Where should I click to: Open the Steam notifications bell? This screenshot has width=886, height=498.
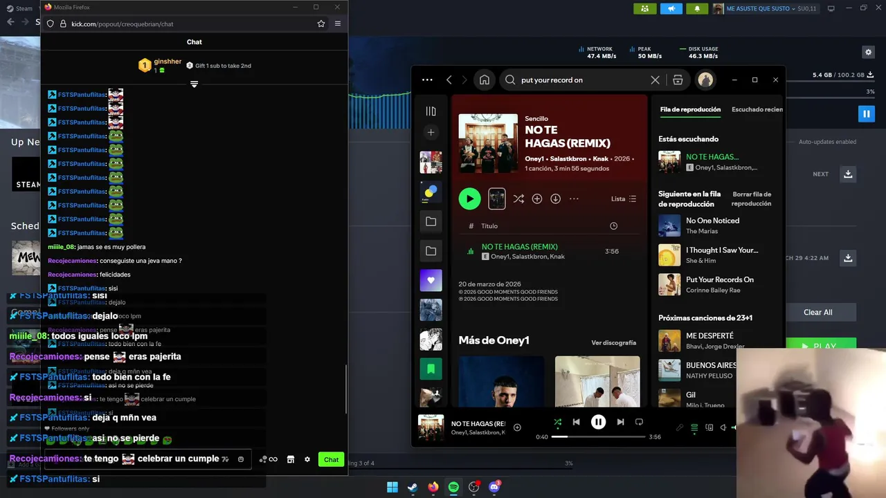tap(697, 8)
